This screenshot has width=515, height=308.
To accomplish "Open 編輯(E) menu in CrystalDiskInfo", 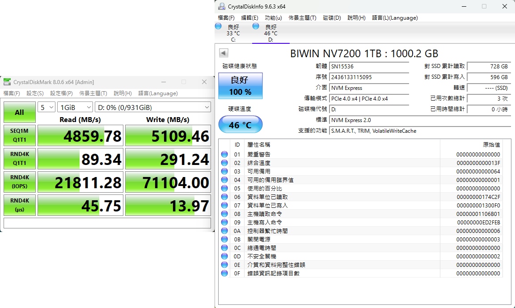I will point(249,18).
